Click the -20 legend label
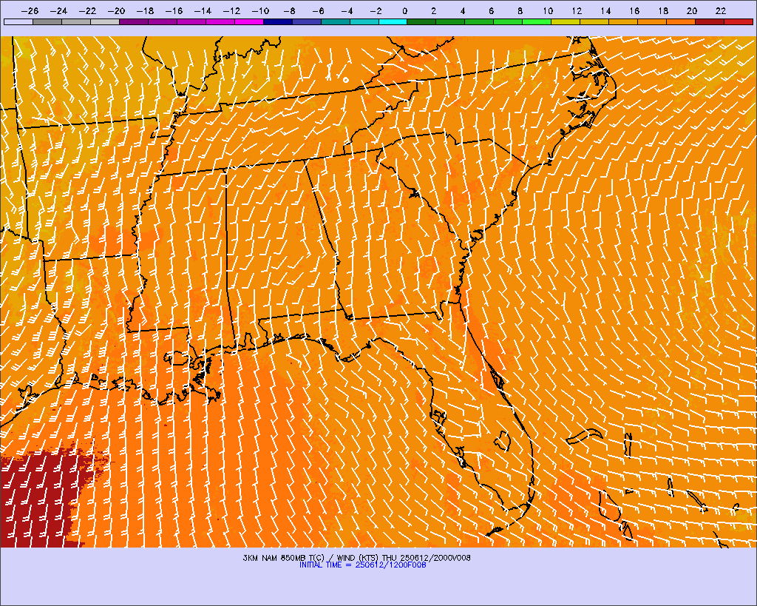Screen dimensions: 757x606 pos(116,11)
